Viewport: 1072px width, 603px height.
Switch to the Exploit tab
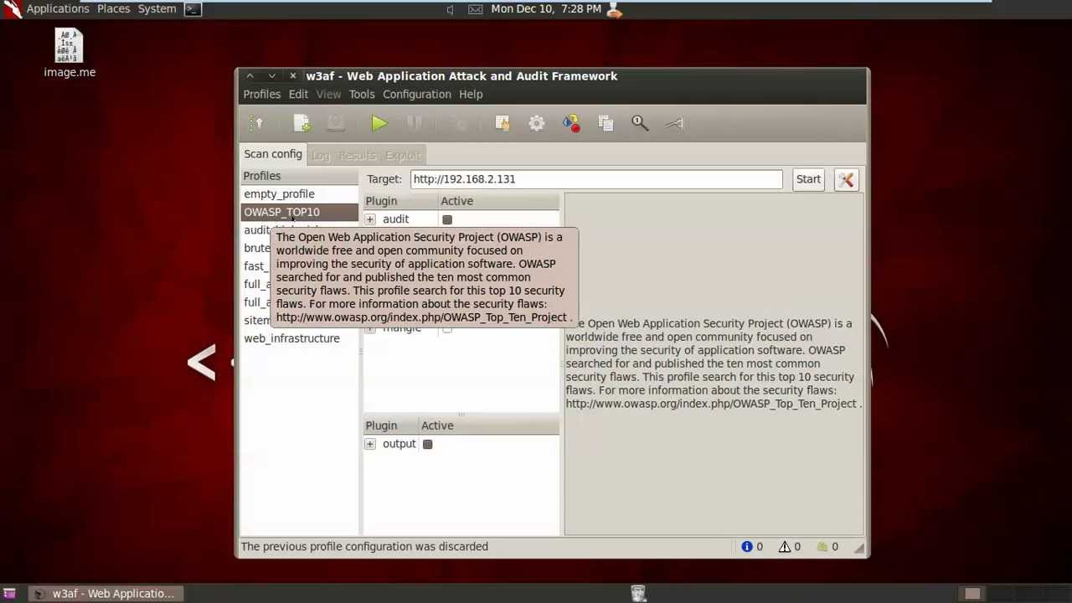pos(403,156)
